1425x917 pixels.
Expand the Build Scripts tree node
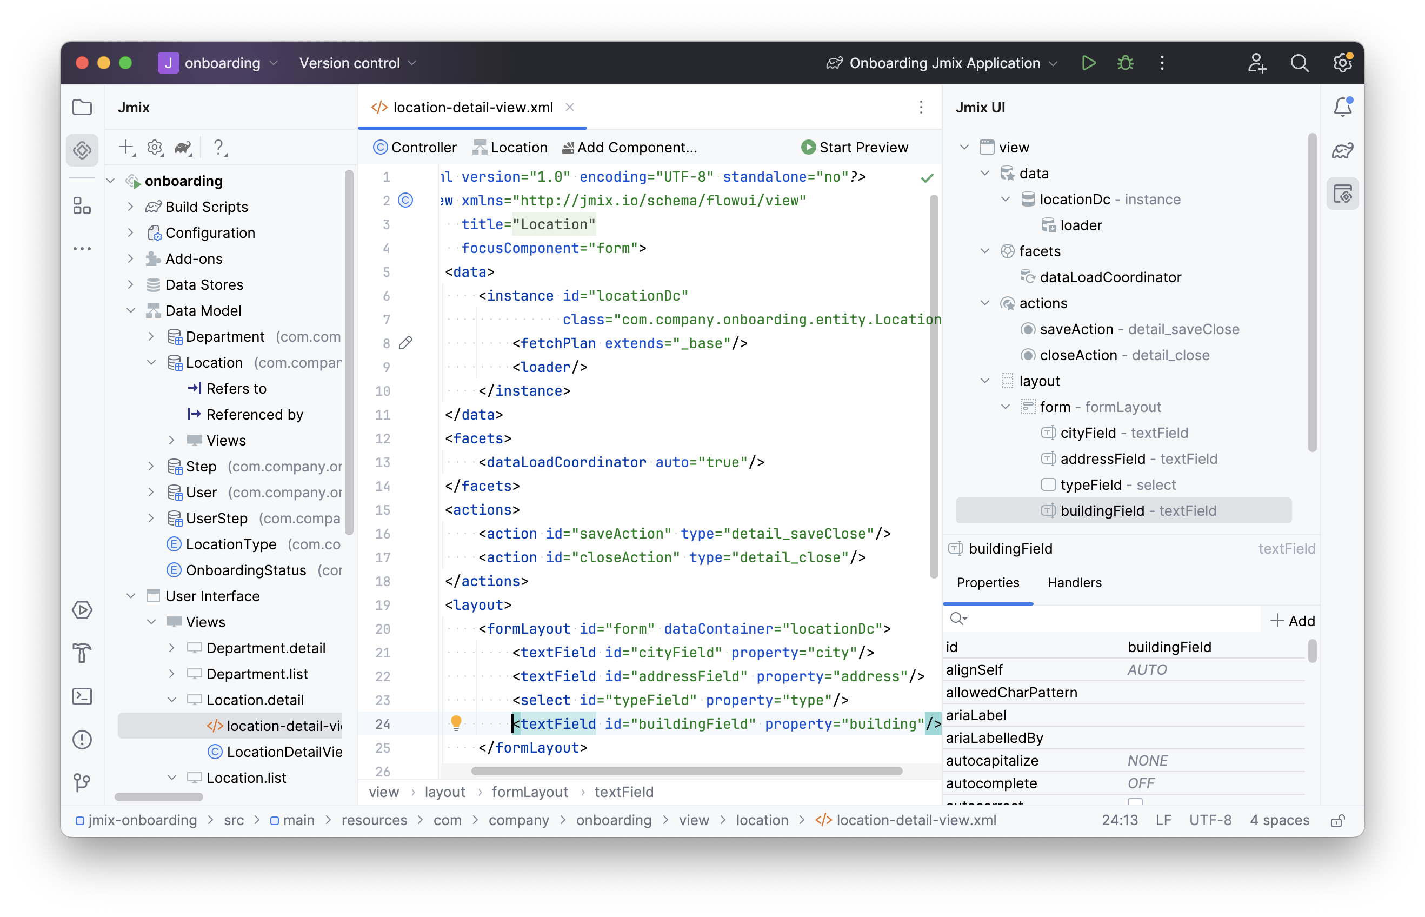coord(130,207)
